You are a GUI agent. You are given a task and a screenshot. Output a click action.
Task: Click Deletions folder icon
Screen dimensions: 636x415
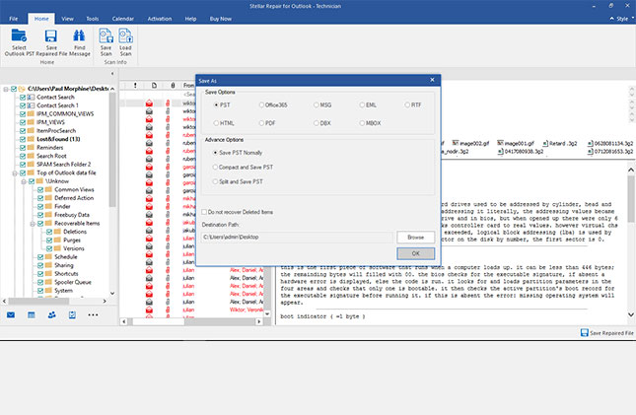tap(57, 232)
